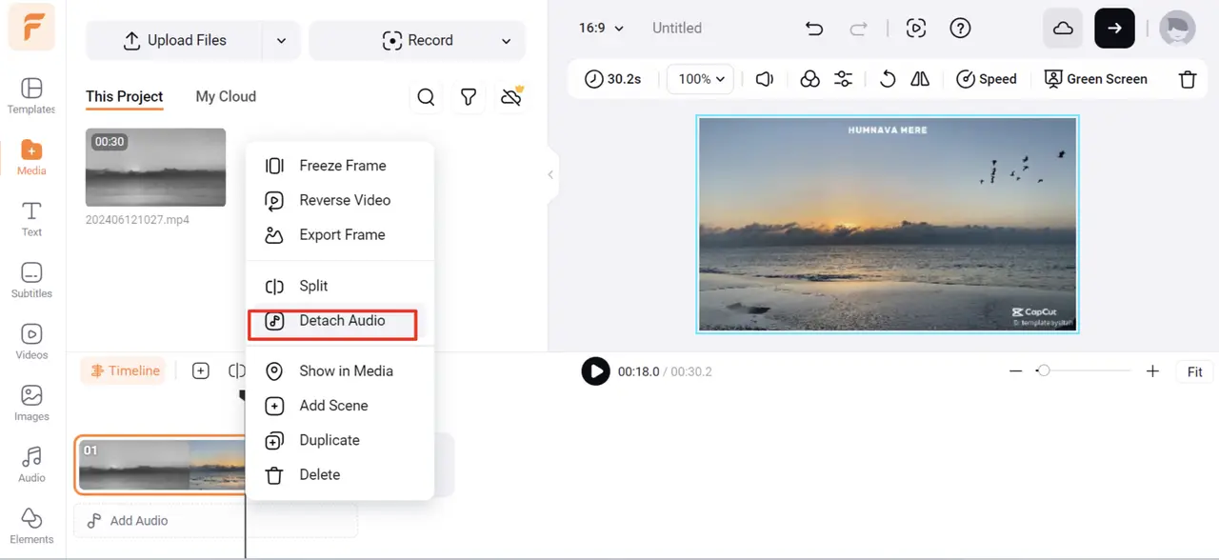Select the Elements sidebar icon
The height and width of the screenshot is (560, 1219).
coord(31,526)
